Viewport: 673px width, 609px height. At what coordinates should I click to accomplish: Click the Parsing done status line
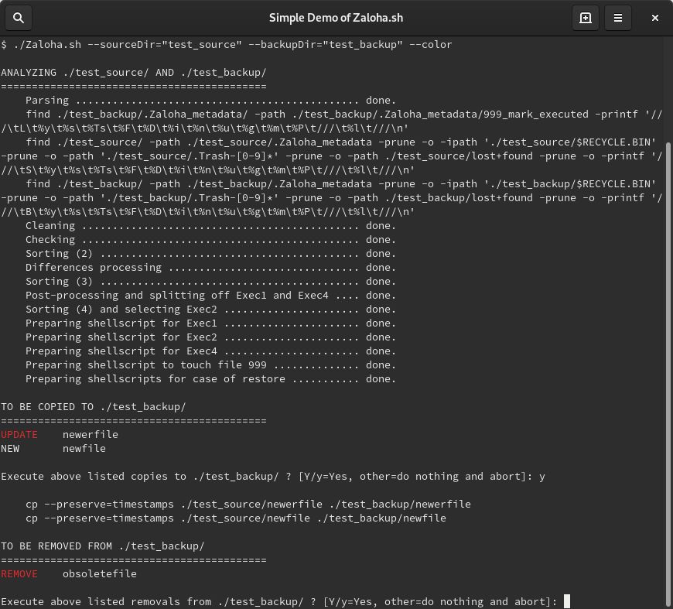click(x=209, y=100)
